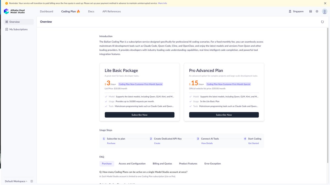Dismiss the billing reminder banner

coord(325,3)
